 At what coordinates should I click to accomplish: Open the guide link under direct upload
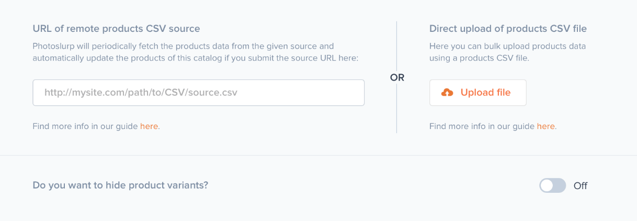pyautogui.click(x=545, y=126)
